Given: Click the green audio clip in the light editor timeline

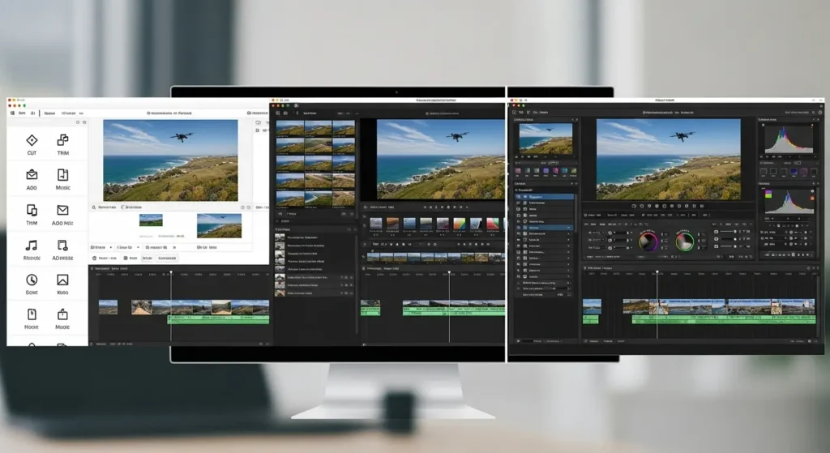Looking at the screenshot, I should click(x=217, y=320).
